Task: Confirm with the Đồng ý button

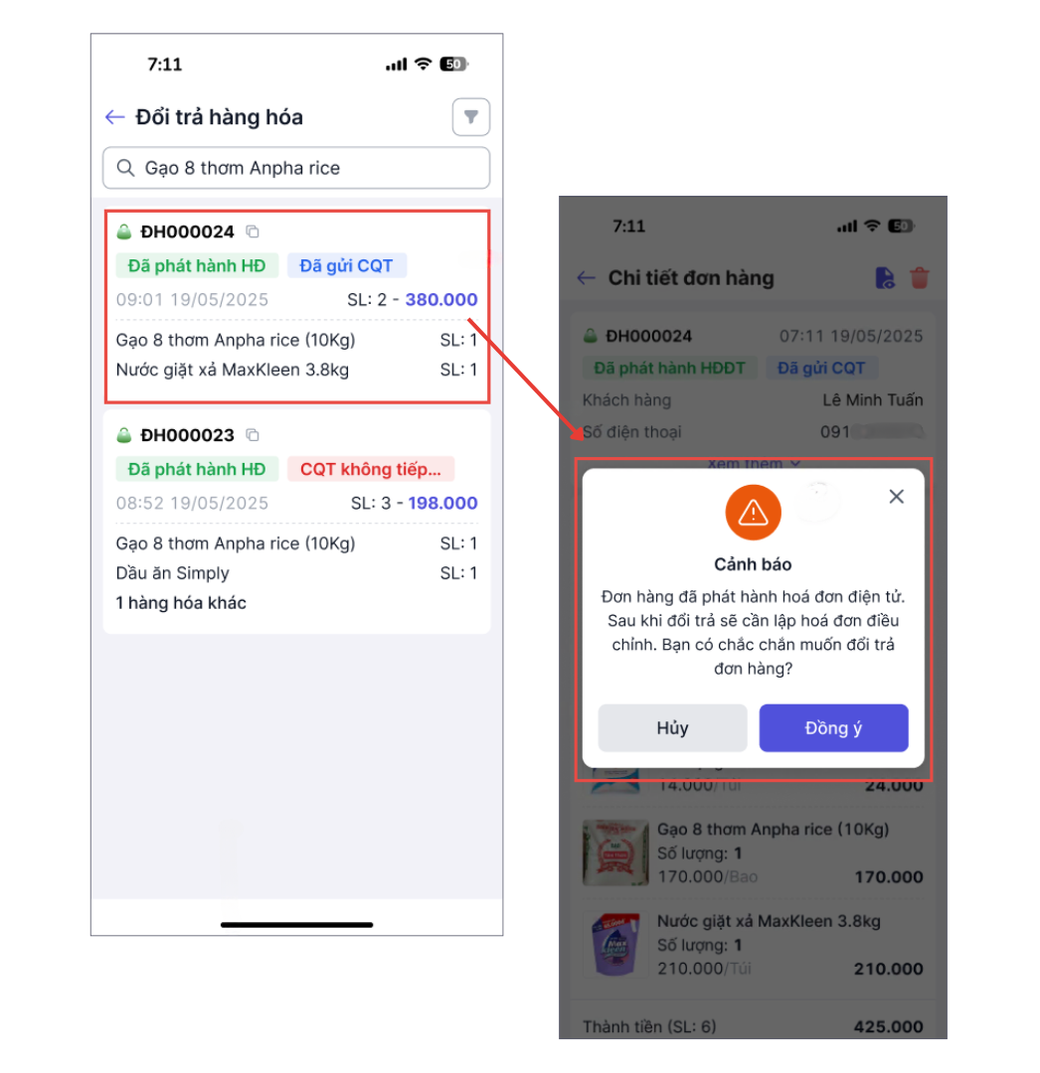Action: 833,727
